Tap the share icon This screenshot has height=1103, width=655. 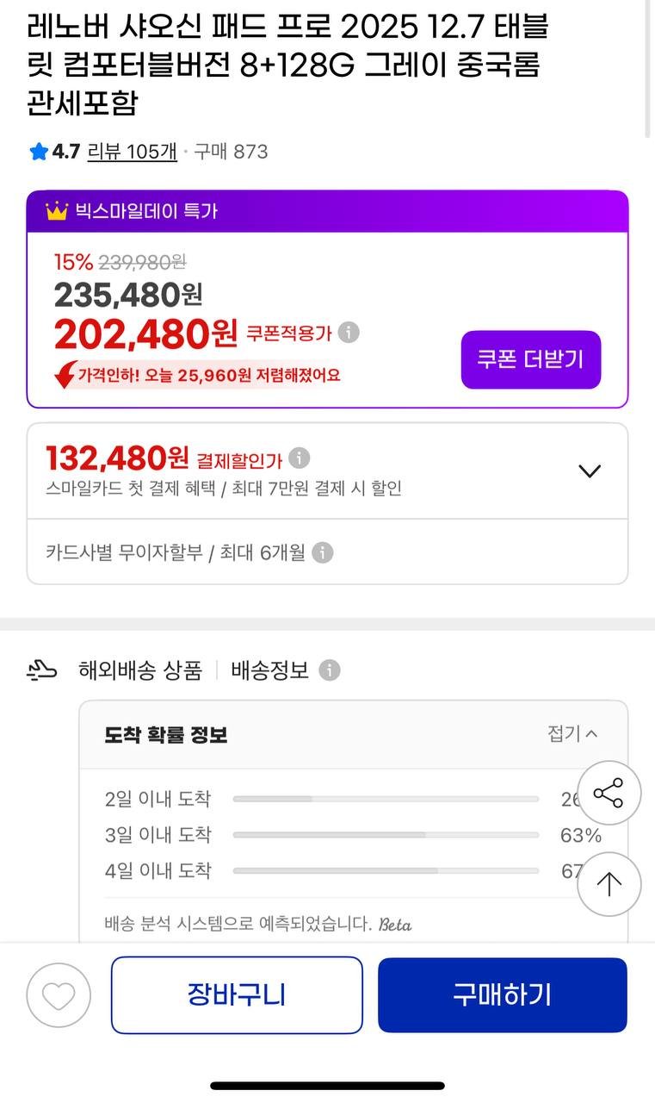[x=609, y=793]
